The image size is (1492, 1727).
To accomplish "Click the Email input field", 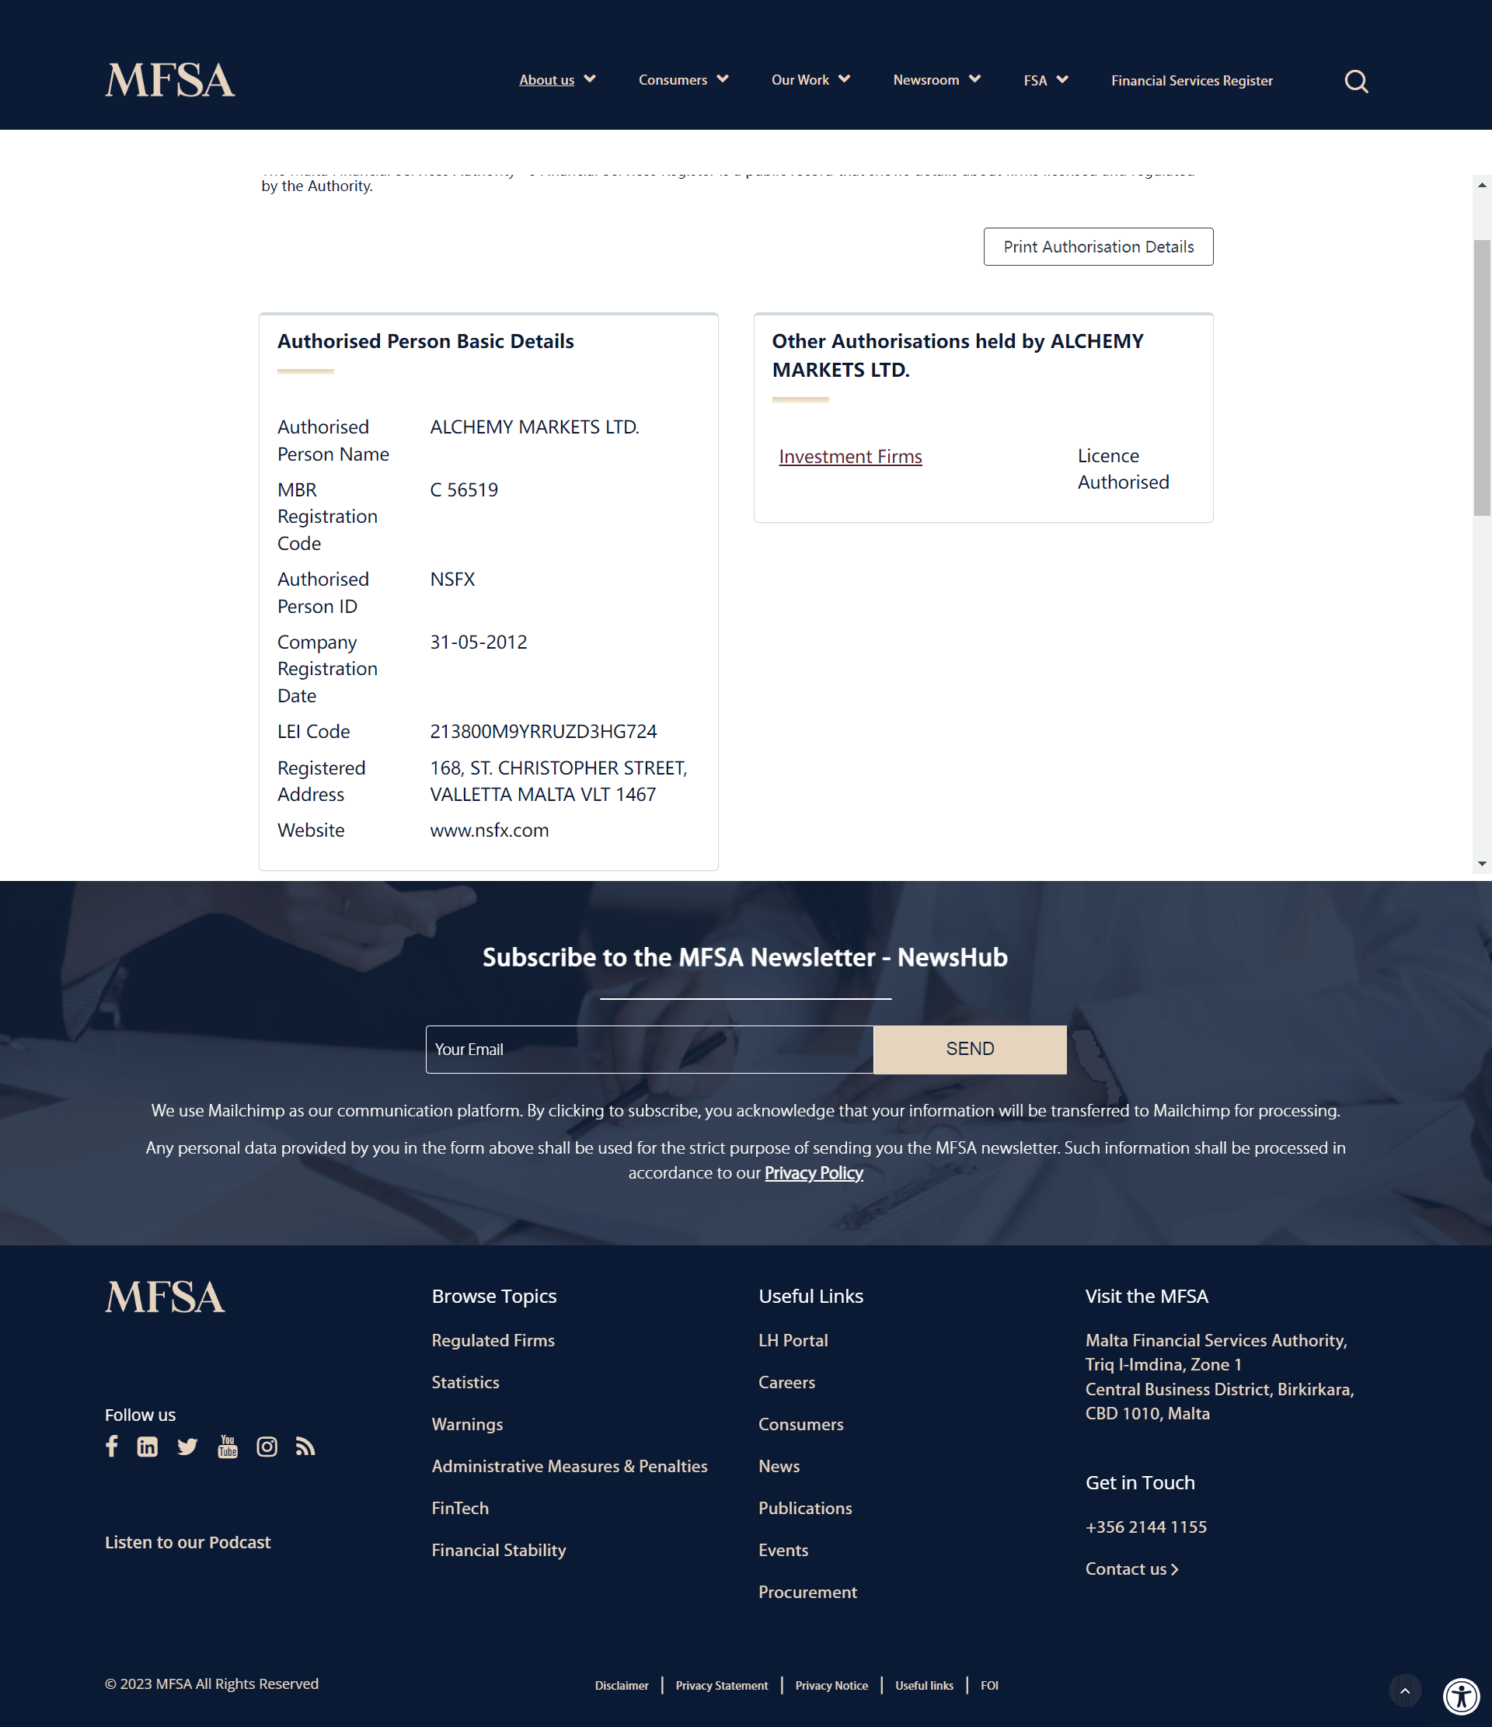I will pyautogui.click(x=649, y=1049).
